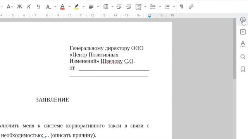Open bookmarks sidebar icon
Screen dimensions: 248x139
point(243,69)
